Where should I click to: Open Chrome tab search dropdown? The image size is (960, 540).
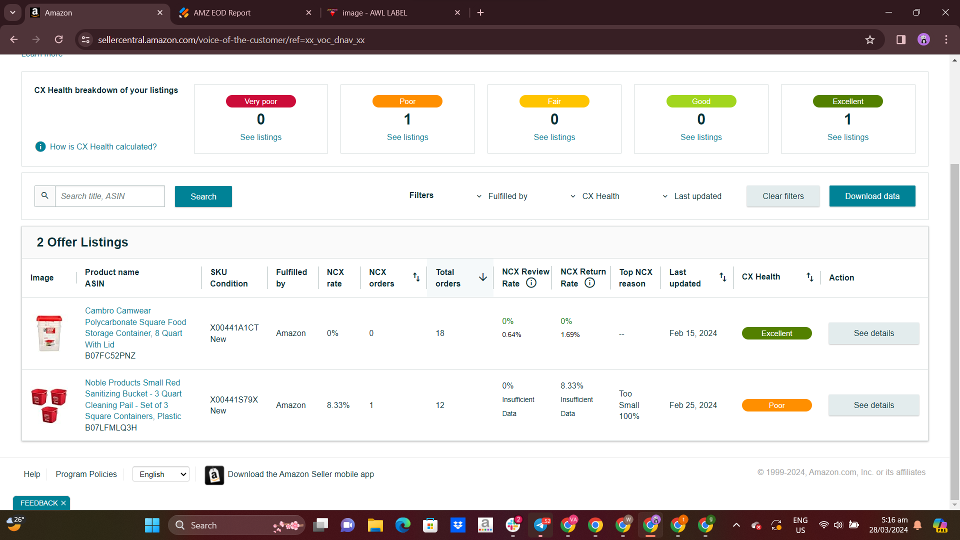coord(12,12)
